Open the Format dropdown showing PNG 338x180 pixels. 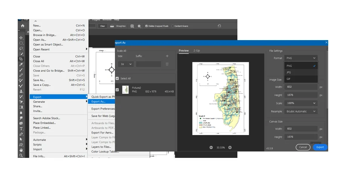point(301,58)
